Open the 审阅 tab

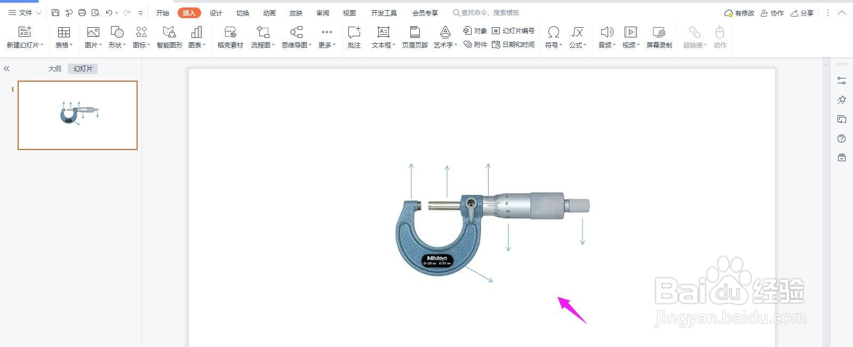323,13
